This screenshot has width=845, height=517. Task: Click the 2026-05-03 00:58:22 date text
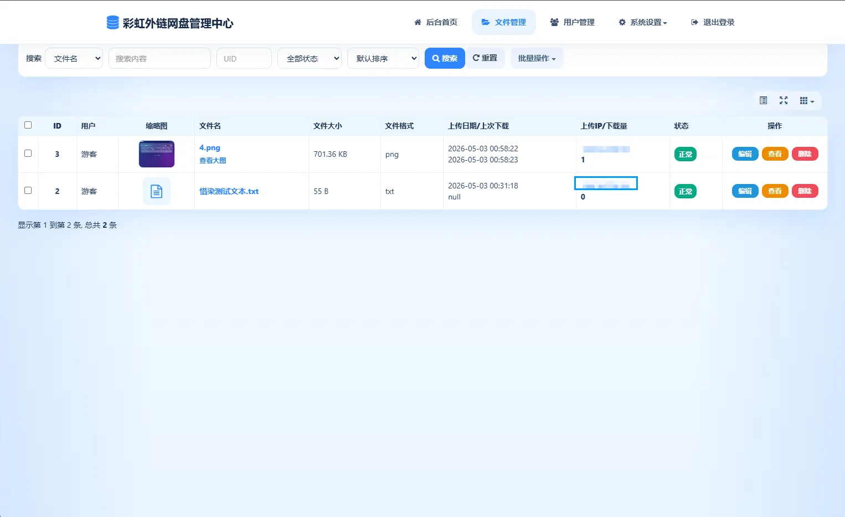click(x=483, y=149)
